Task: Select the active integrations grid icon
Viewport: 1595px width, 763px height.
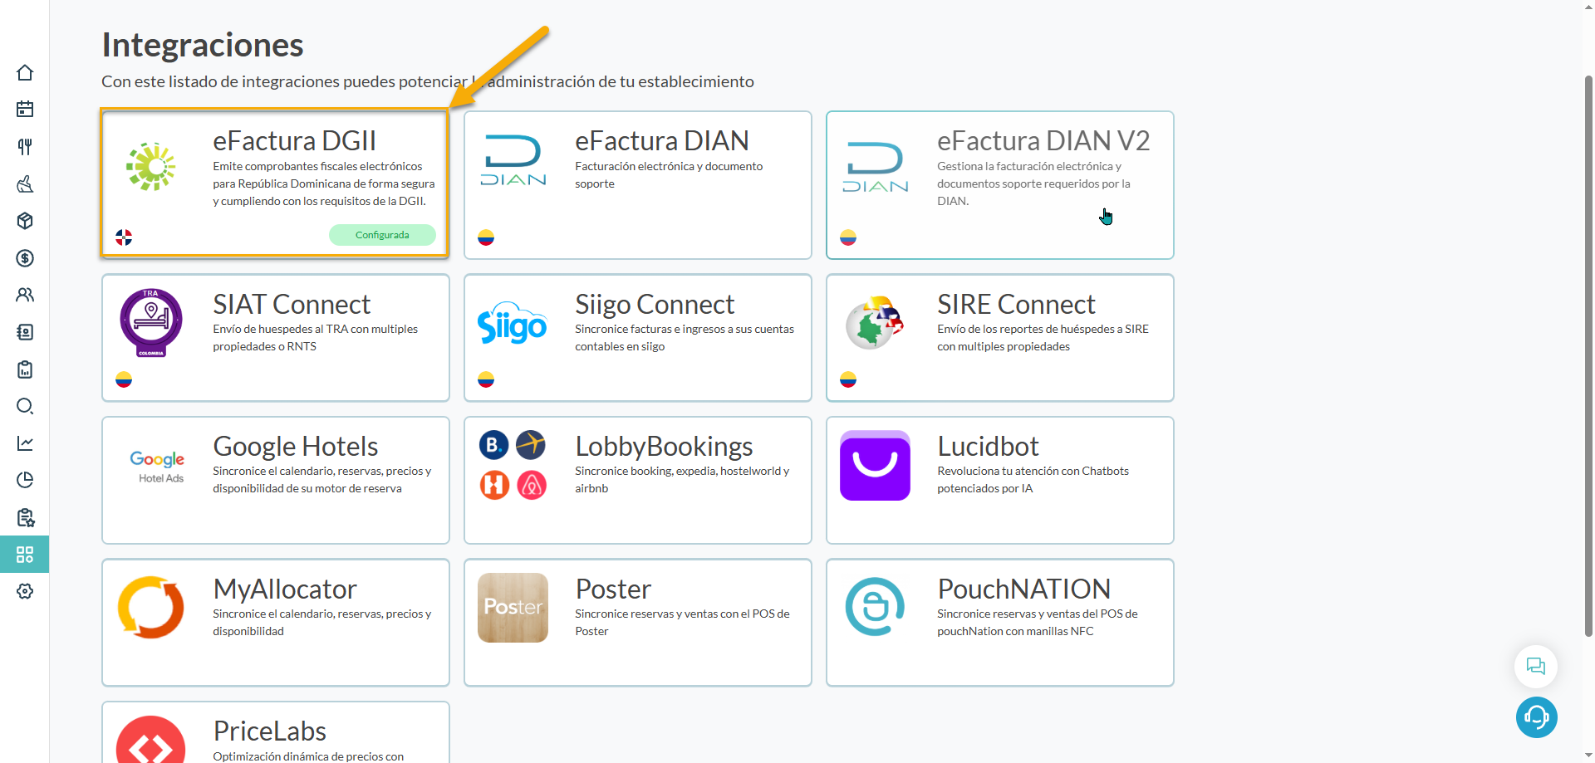Action: [25, 555]
